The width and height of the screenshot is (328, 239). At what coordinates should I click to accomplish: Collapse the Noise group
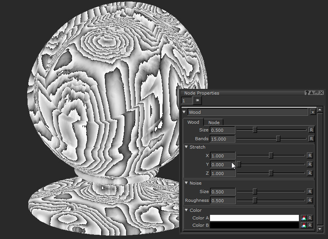(187, 183)
